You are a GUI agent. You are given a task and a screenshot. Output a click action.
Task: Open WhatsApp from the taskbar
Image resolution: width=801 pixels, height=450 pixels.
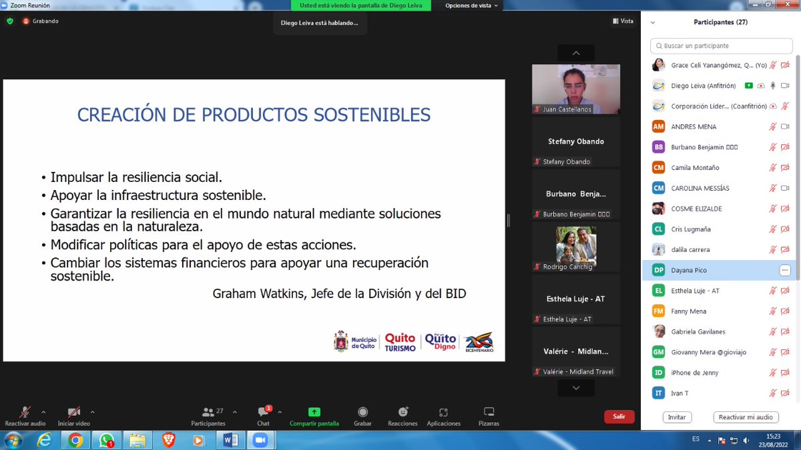106,440
